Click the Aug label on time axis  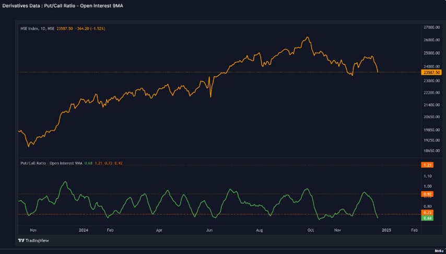[260, 229]
